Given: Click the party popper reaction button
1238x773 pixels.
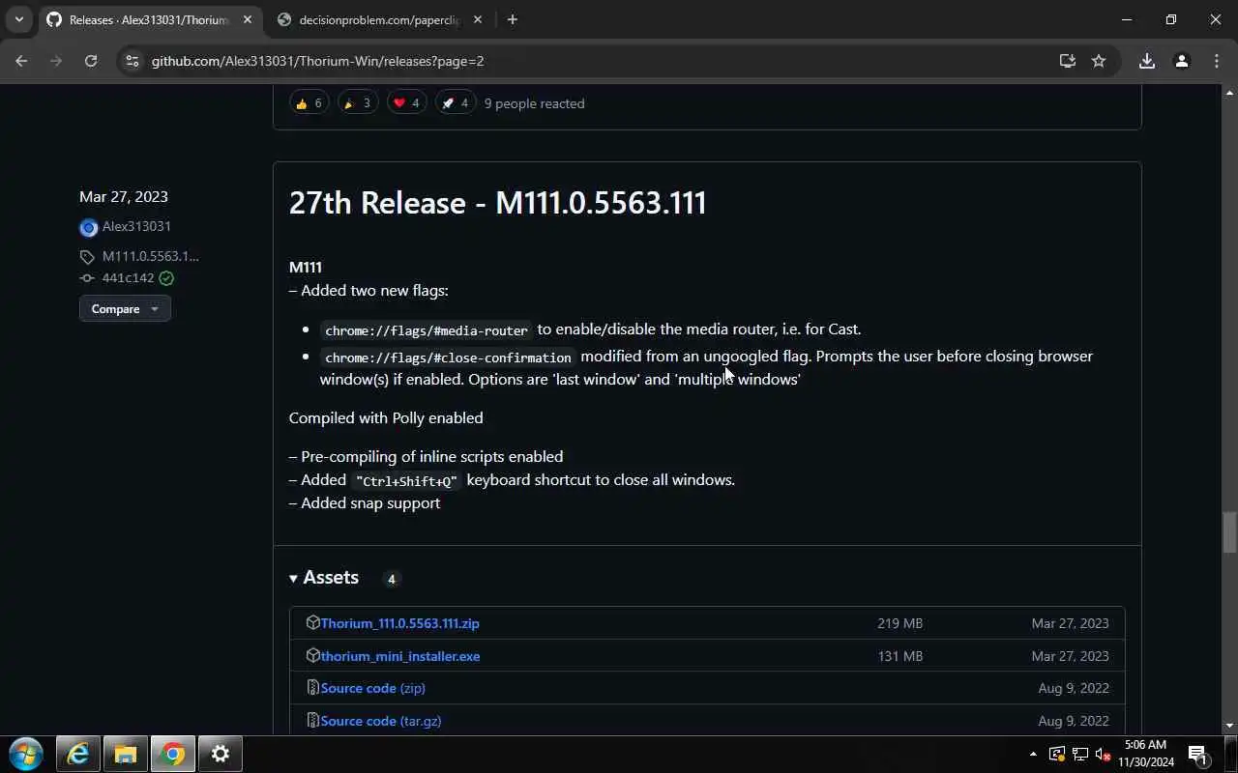Looking at the screenshot, I should [357, 103].
